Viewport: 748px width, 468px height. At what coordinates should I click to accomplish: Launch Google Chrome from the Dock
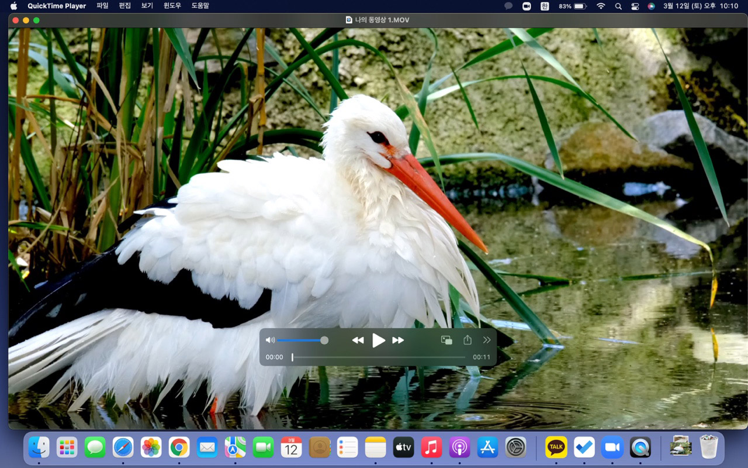pos(179,448)
